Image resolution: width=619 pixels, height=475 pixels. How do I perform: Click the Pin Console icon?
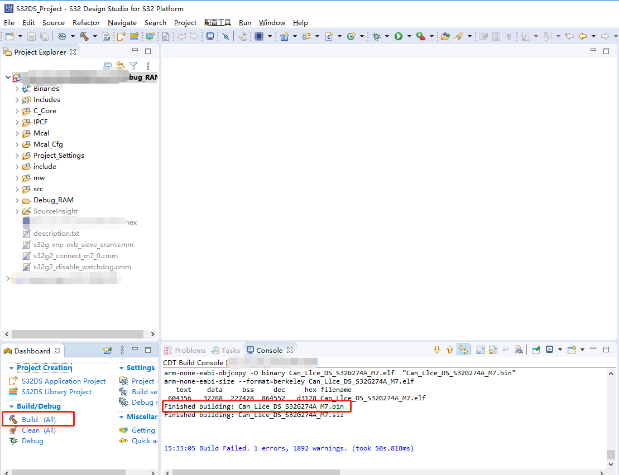536,350
